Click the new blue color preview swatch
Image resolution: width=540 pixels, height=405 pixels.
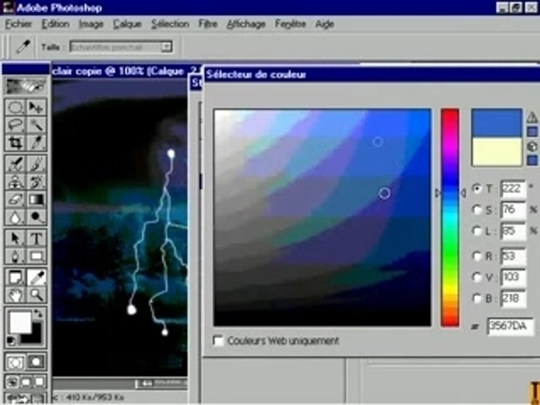pos(497,123)
